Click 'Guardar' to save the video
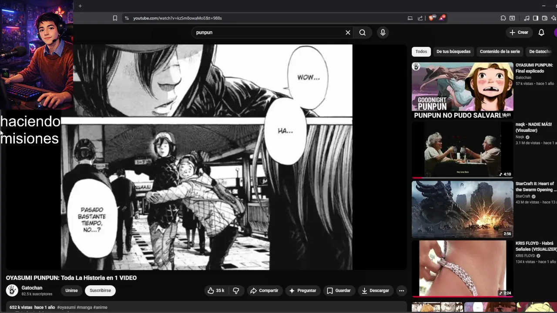The width and height of the screenshot is (557, 313). tap(339, 290)
